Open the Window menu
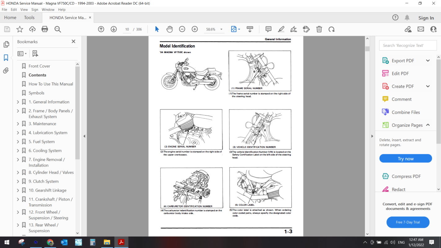The image size is (441, 248). [x=48, y=10]
